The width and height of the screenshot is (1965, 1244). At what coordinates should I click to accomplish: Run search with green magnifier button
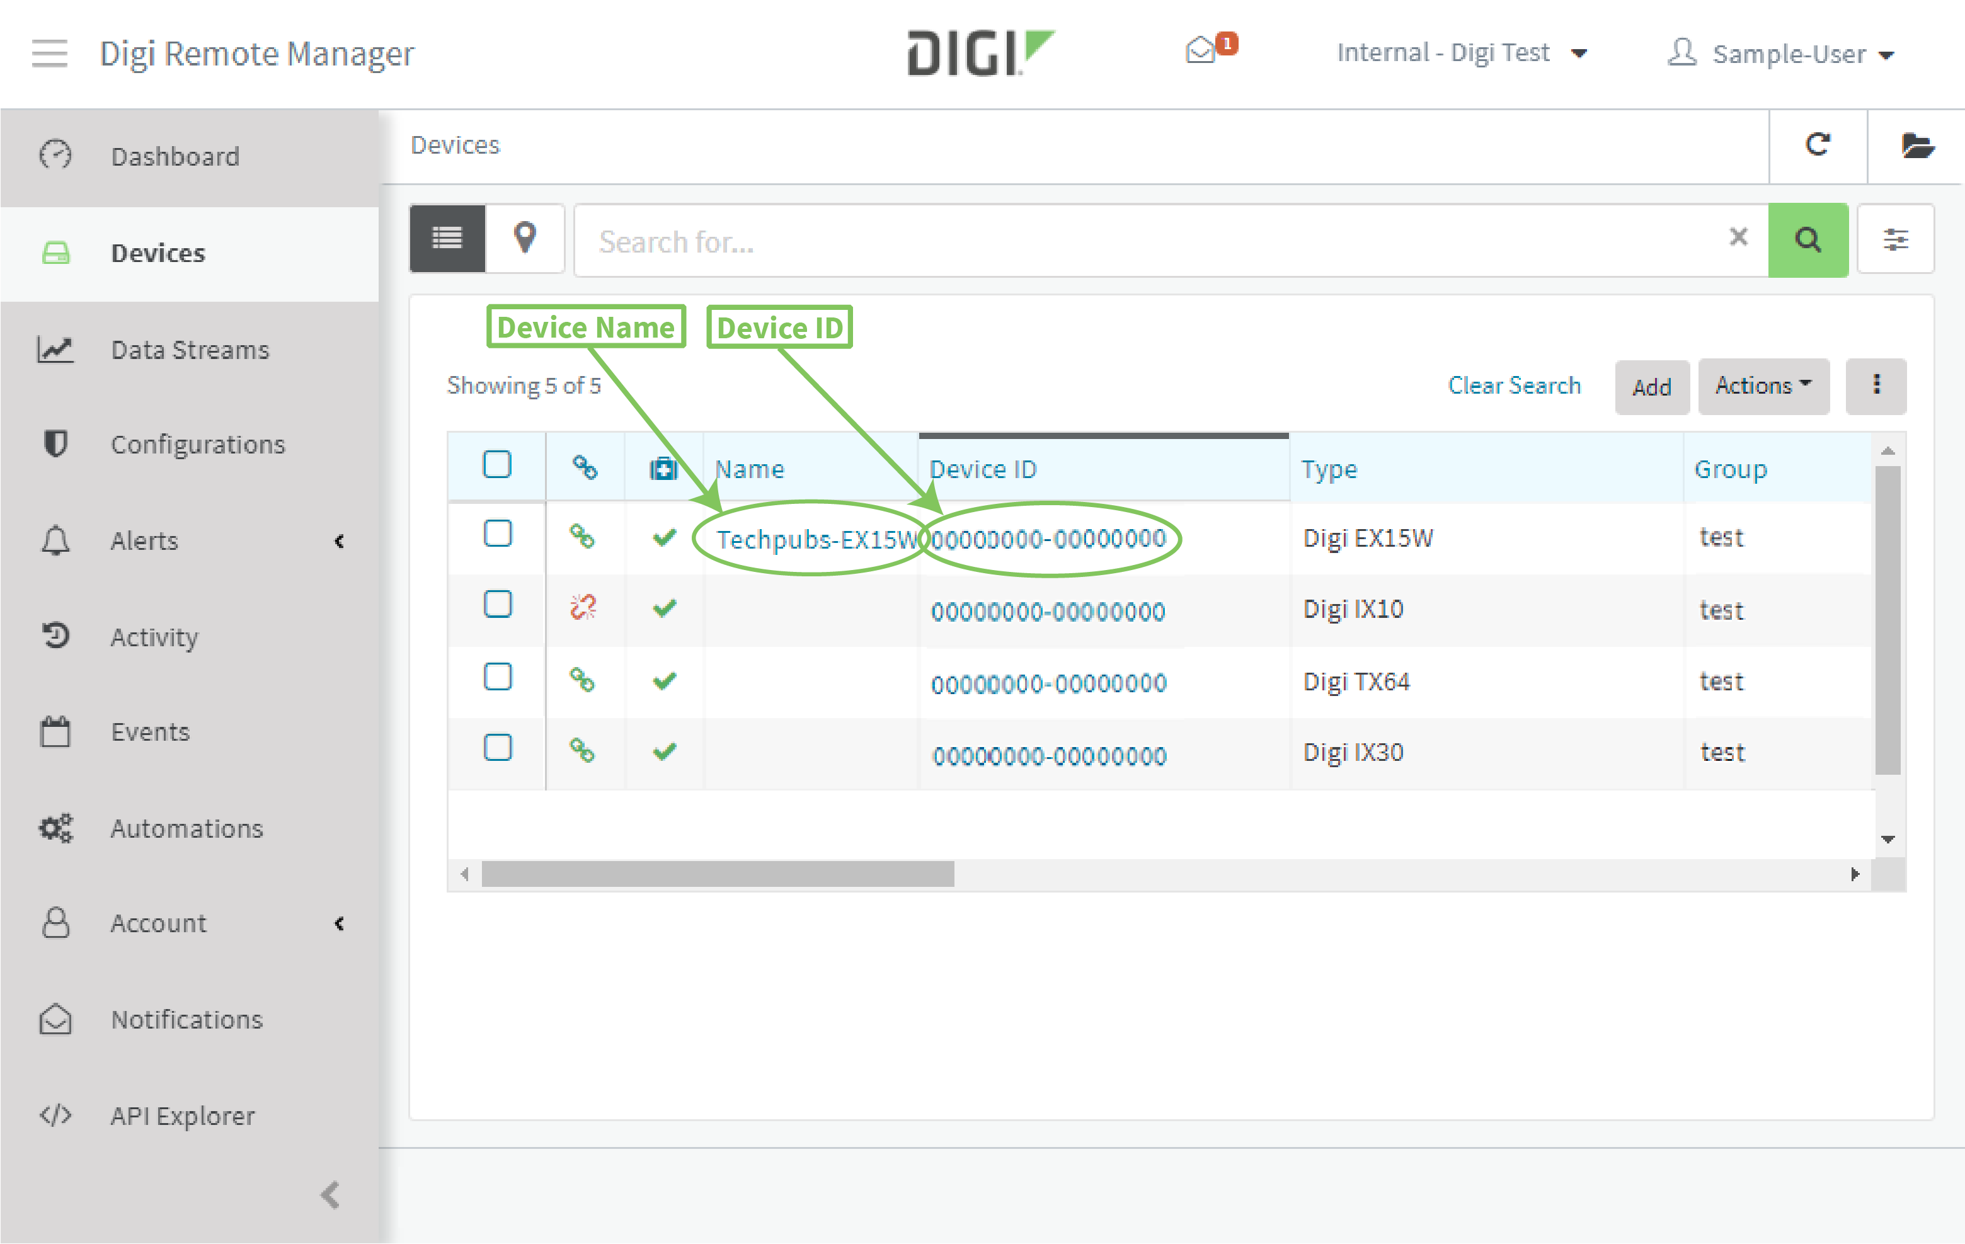click(1807, 239)
